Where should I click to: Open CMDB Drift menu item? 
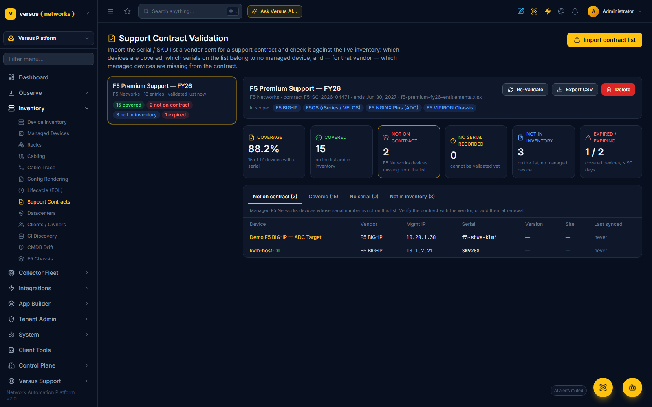pyautogui.click(x=40, y=247)
